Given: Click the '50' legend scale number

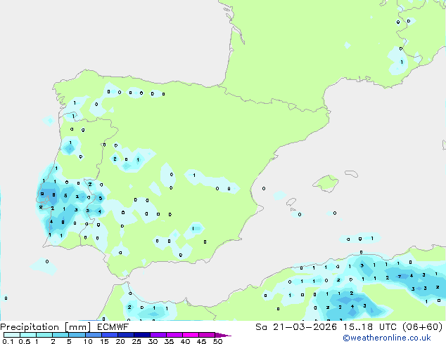Looking at the screenshot, I should 218,341.
